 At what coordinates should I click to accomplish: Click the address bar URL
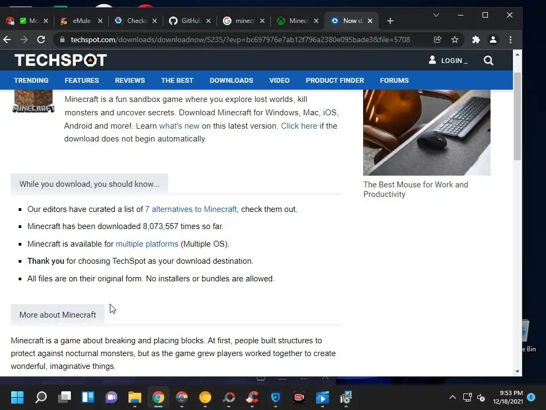pyautogui.click(x=240, y=40)
